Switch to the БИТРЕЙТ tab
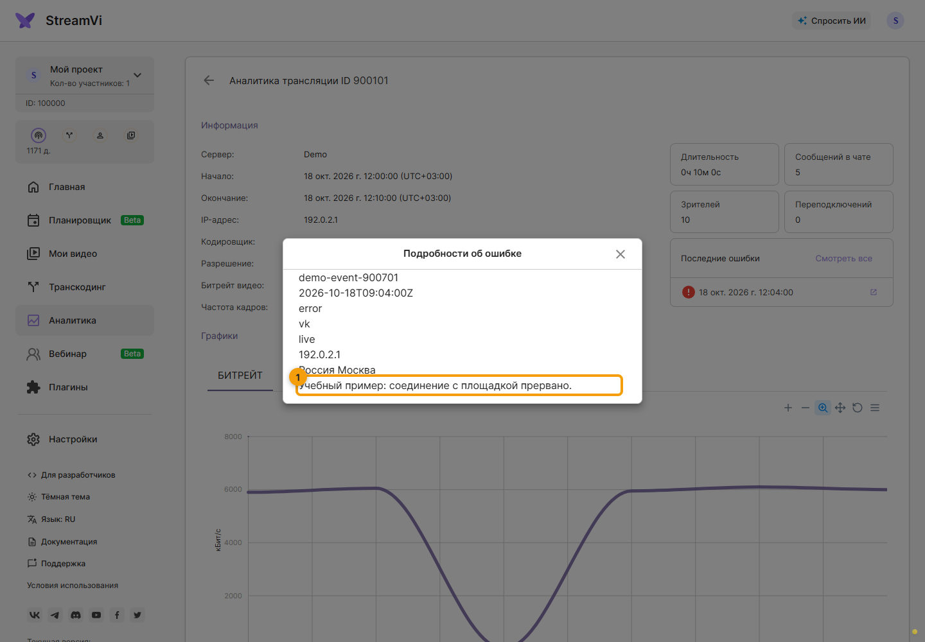This screenshot has height=642, width=925. (240, 376)
